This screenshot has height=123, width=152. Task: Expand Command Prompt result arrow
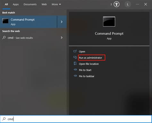(62, 22)
